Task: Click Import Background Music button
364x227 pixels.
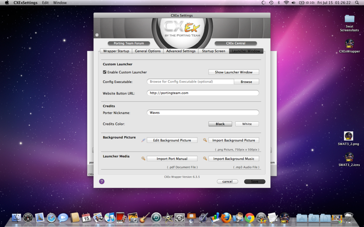Action: [x=234, y=159]
